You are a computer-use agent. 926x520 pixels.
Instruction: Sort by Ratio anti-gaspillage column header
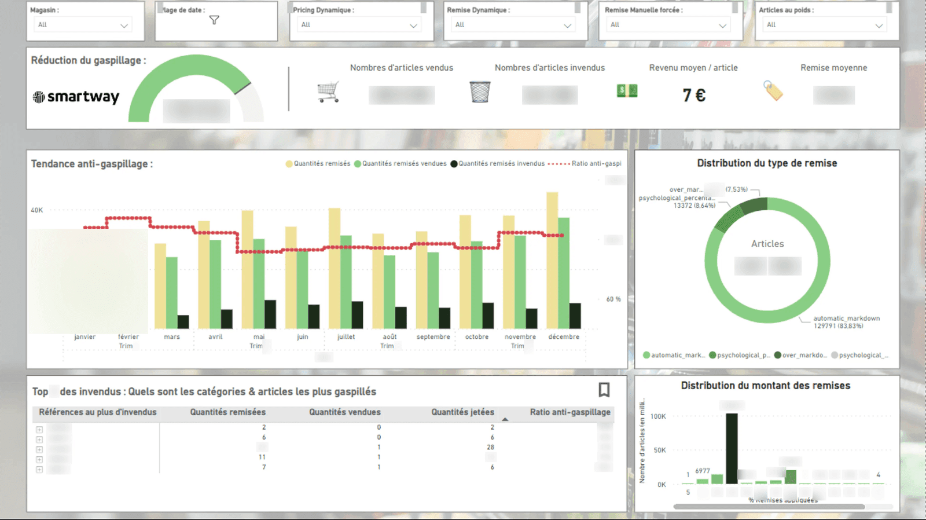click(570, 412)
